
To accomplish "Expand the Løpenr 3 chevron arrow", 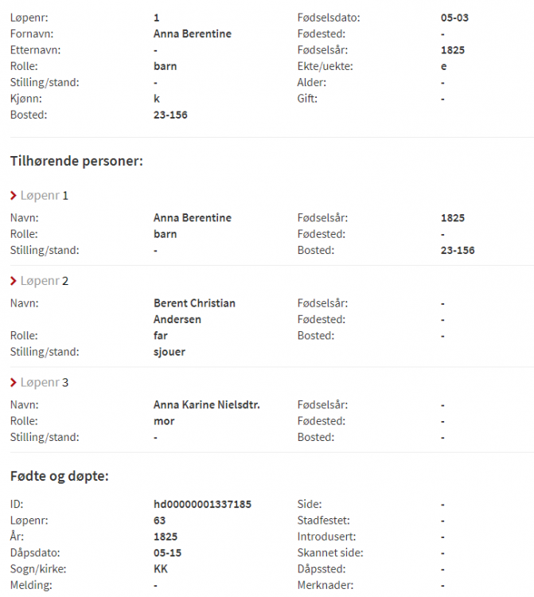I will click(14, 383).
